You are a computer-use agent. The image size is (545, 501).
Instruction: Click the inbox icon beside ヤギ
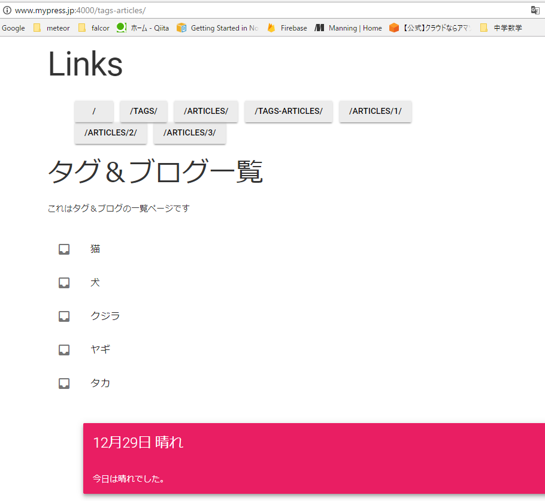tap(64, 349)
